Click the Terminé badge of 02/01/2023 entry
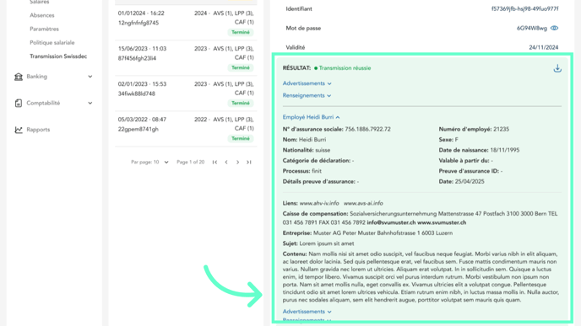Screen dimensions: 581x326 (x=241, y=103)
